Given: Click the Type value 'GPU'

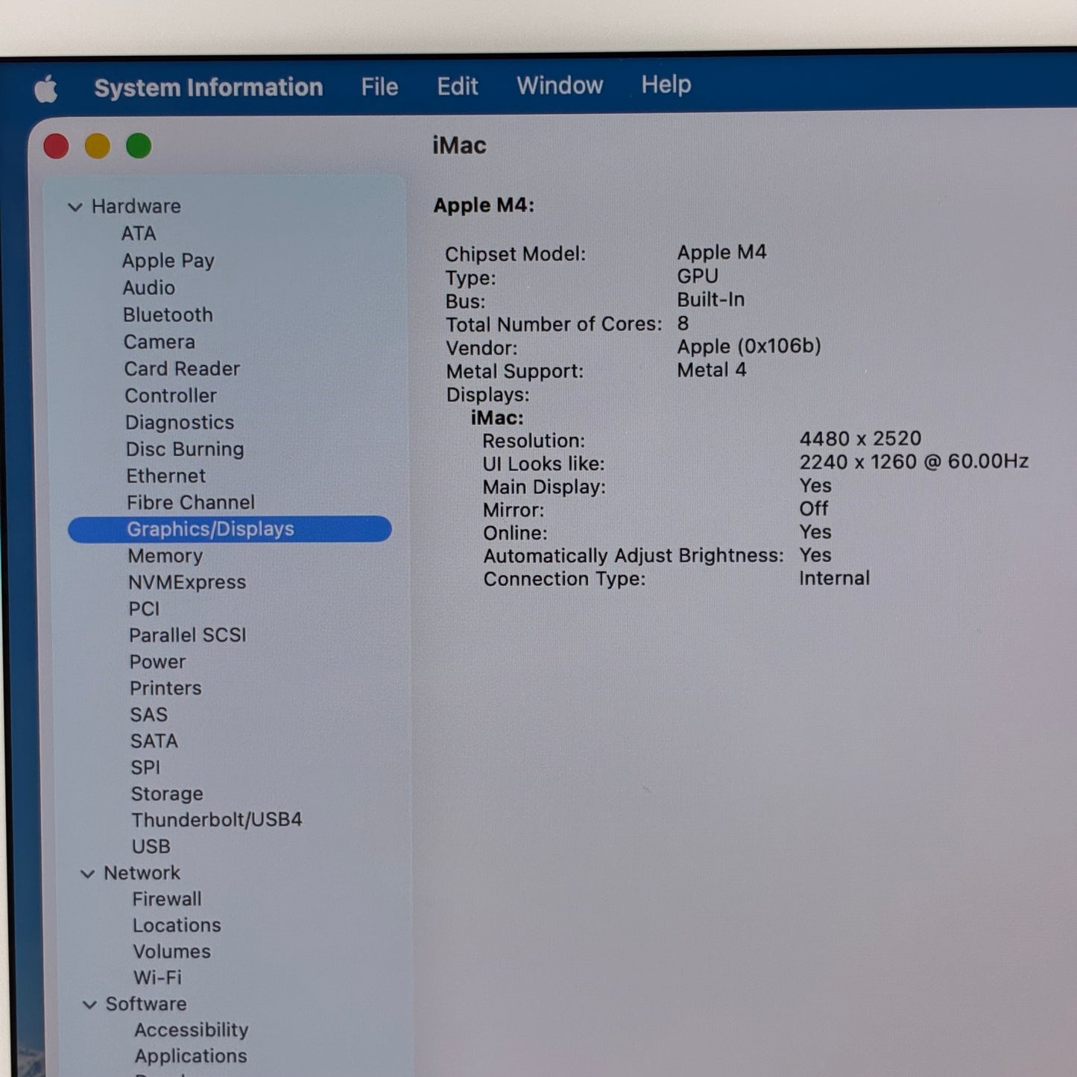Looking at the screenshot, I should click(x=698, y=276).
